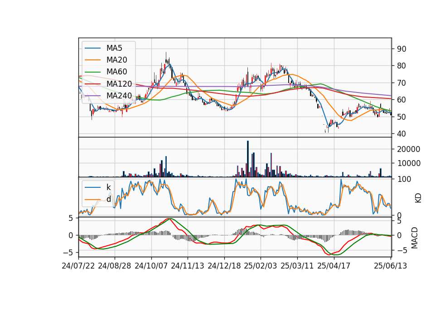Click the 25/06/13 date label
Image resolution: width=435 pixels, height=313 pixels.
(x=391, y=266)
